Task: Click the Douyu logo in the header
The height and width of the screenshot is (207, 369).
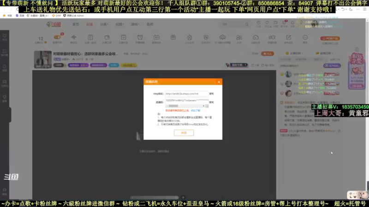Action: pyautogui.click(x=54, y=24)
